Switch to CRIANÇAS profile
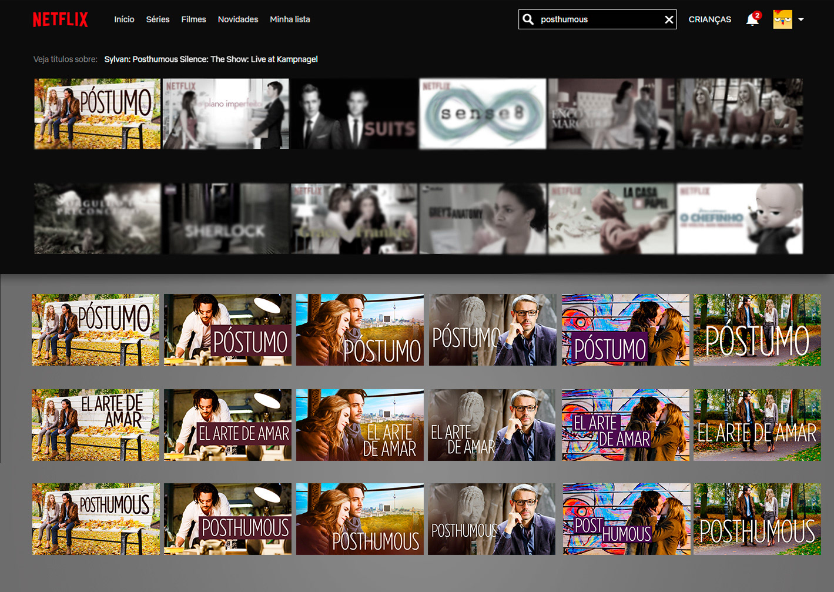This screenshot has height=592, width=834. (710, 19)
